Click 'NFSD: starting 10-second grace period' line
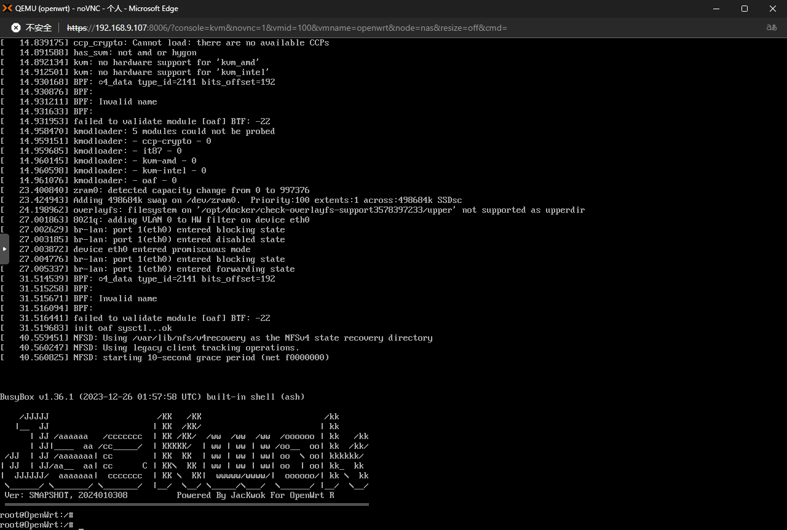Viewport: 787px width, 530px height. [x=165, y=358]
